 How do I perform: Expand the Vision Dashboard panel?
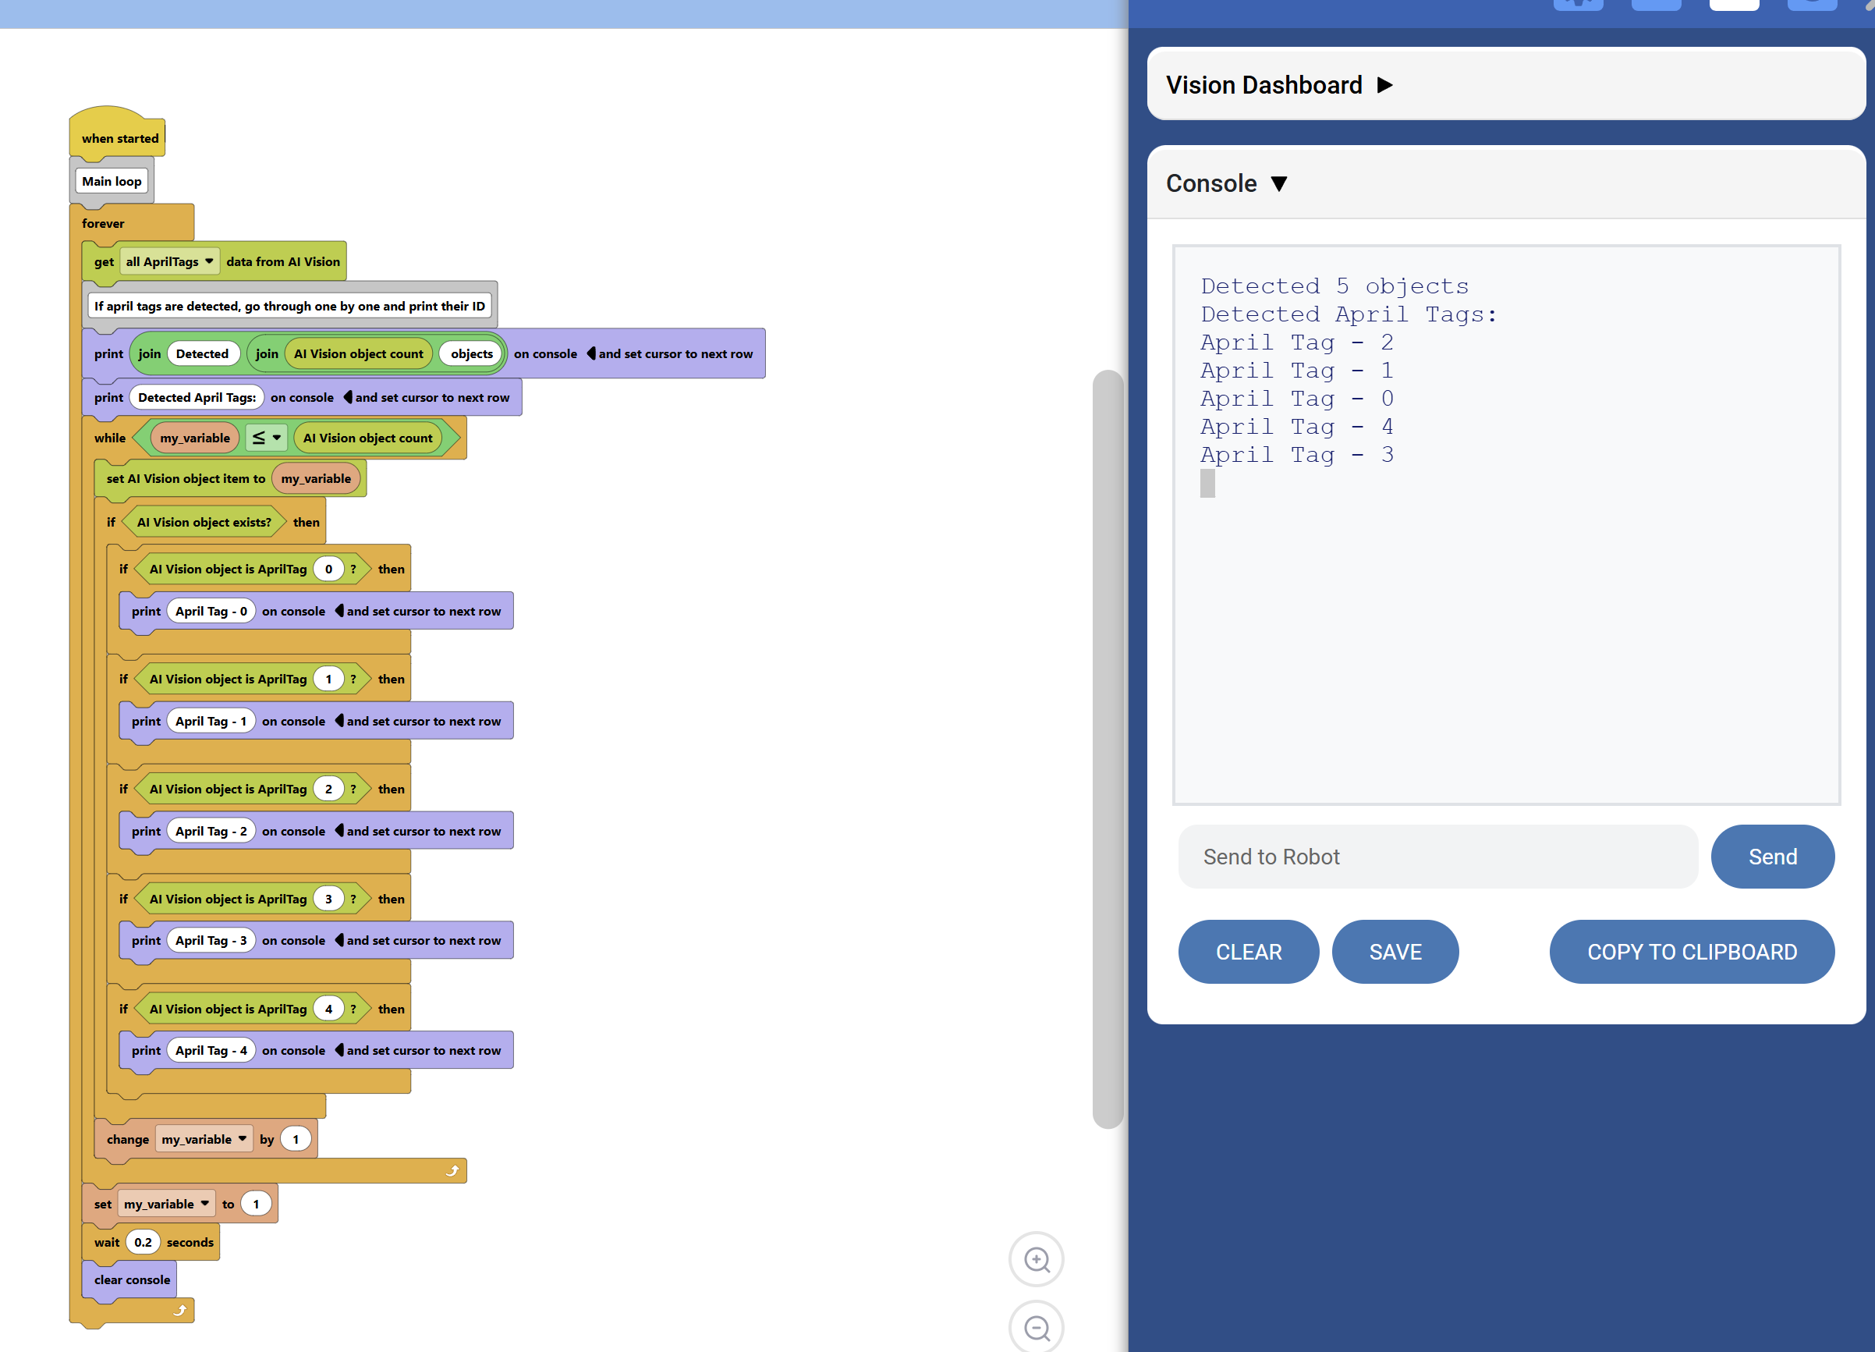click(1384, 85)
